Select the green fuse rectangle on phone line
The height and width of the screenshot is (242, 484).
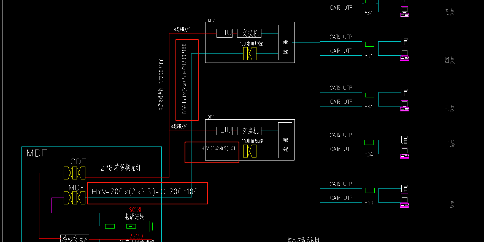(x=110, y=226)
